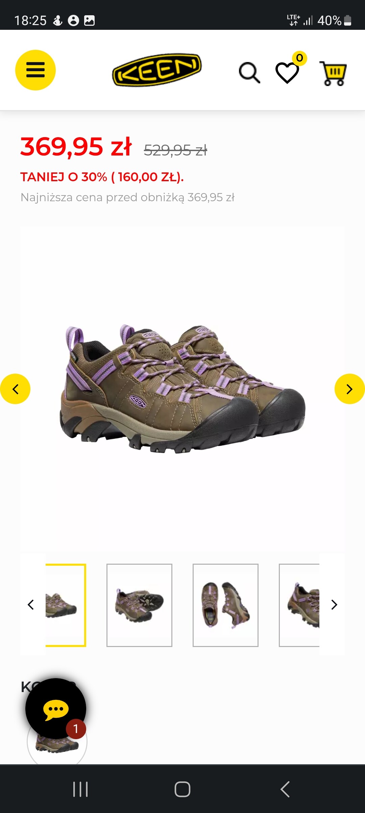The width and height of the screenshot is (365, 813).
Task: Tap the crossed-out 529,95 zł price
Action: [x=175, y=150]
